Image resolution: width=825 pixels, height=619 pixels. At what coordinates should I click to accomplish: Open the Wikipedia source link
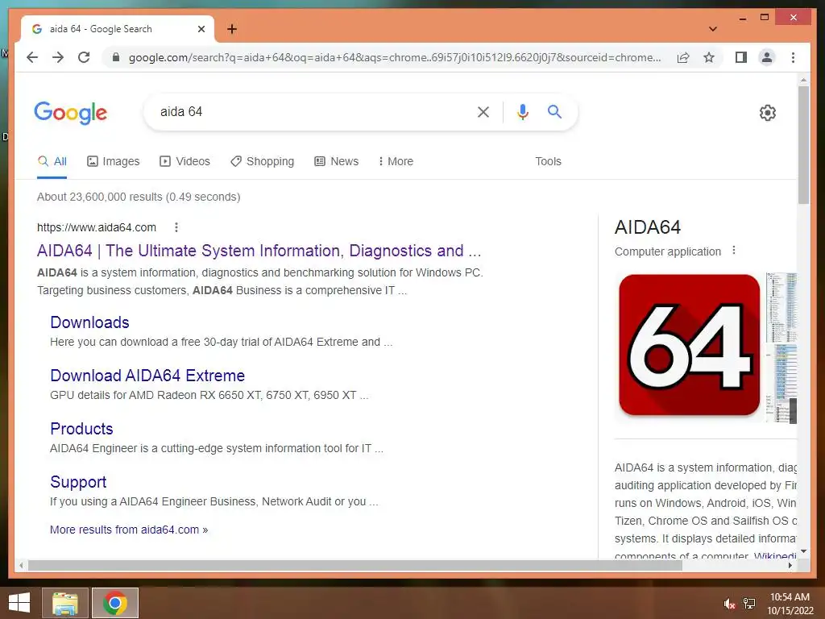coord(775,556)
